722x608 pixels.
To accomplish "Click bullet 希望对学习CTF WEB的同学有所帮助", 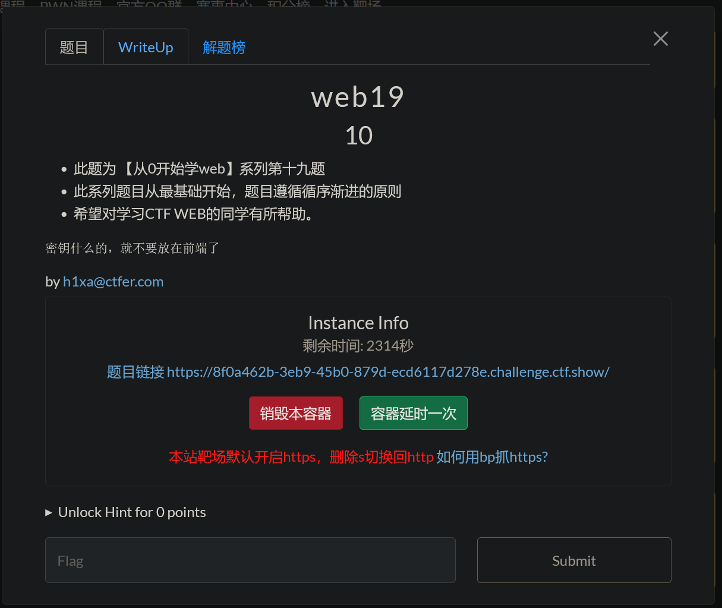I will tap(194, 214).
